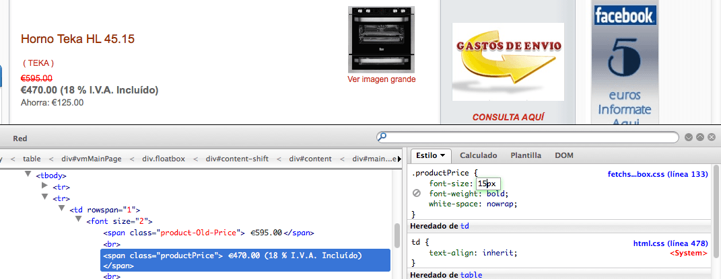The height and width of the screenshot is (279, 721).
Task: Collapse the second tr node
Action: [44, 198]
